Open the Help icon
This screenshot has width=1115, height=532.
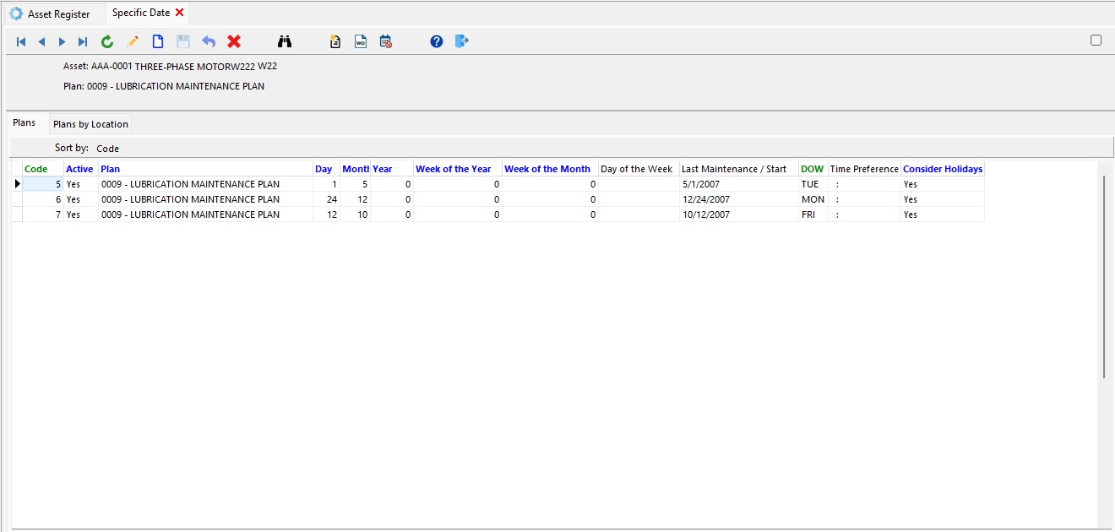[x=437, y=41]
